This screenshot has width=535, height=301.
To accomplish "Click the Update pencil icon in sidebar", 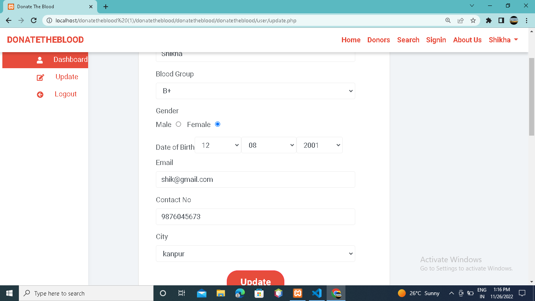I will [x=40, y=77].
